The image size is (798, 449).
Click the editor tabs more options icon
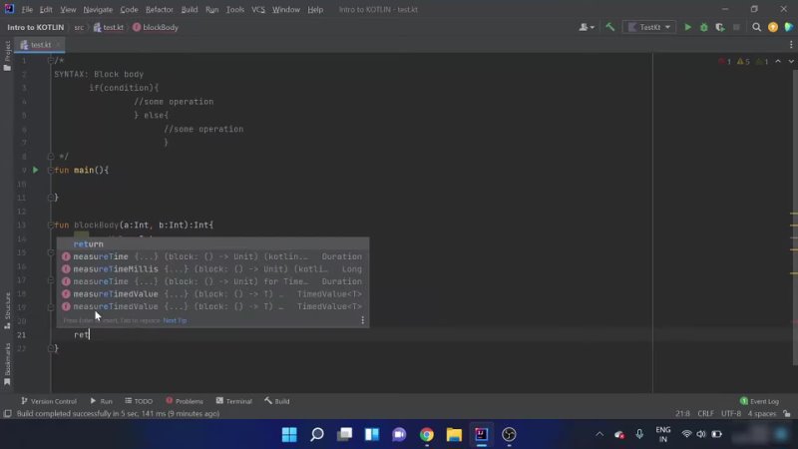(791, 45)
